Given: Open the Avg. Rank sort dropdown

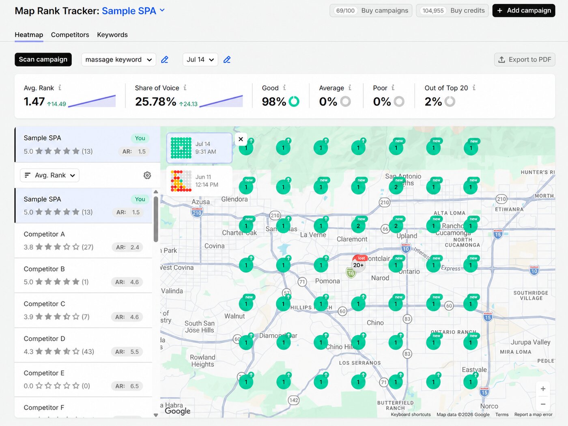Looking at the screenshot, I should pos(49,175).
